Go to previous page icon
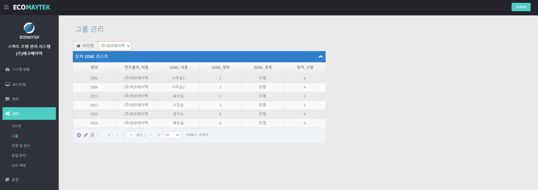Image resolution: width=538 pixels, height=190 pixels. tap(118, 135)
